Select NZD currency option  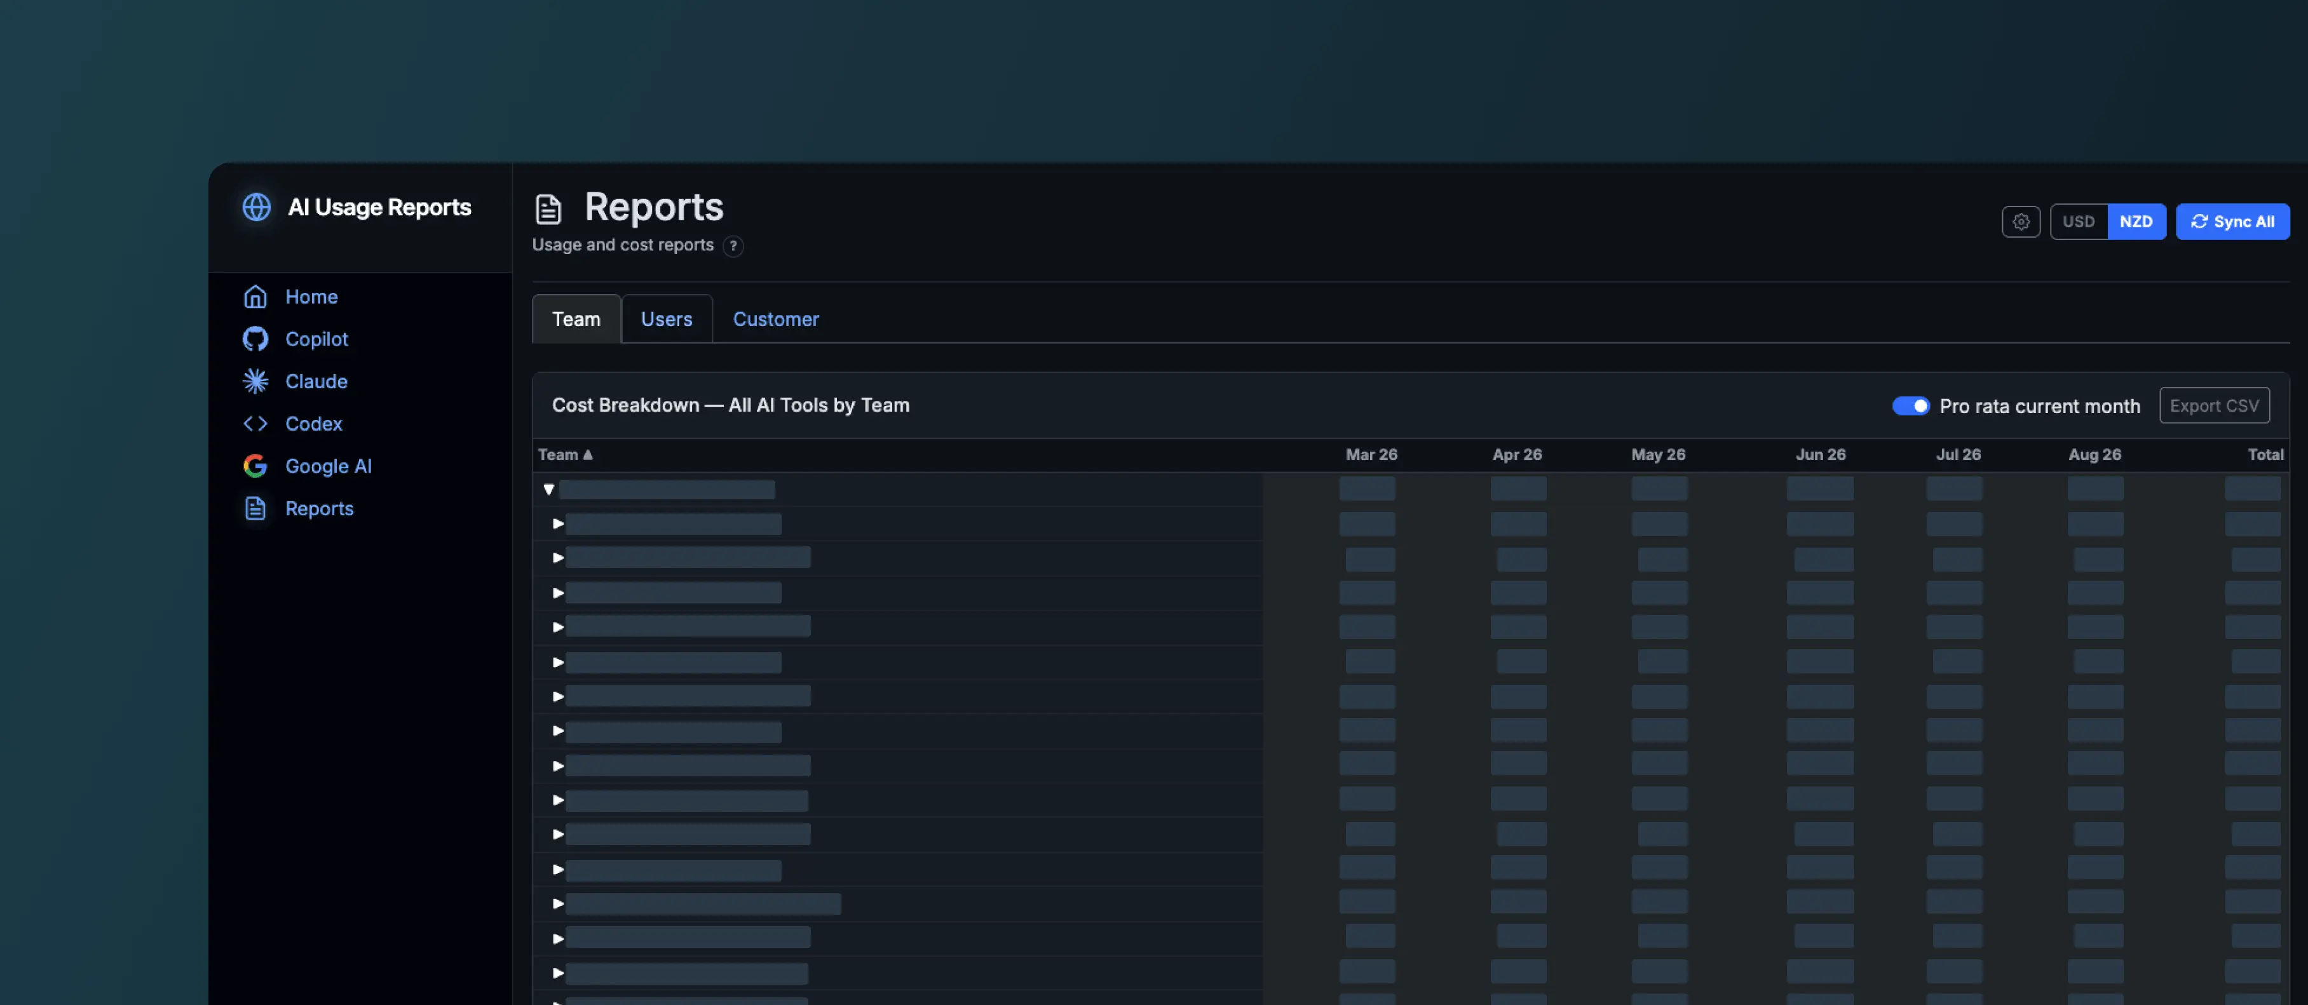(2136, 221)
